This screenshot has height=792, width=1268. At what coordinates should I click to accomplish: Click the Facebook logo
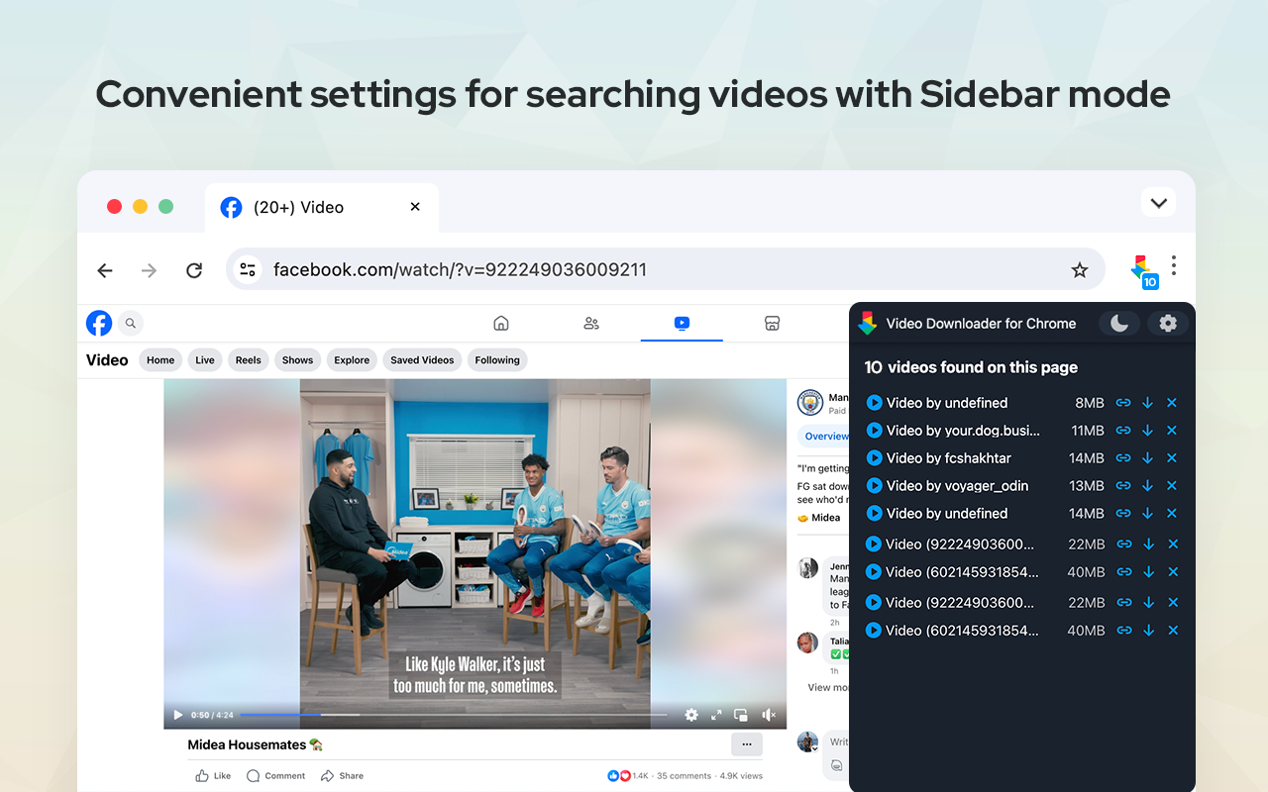tap(99, 323)
